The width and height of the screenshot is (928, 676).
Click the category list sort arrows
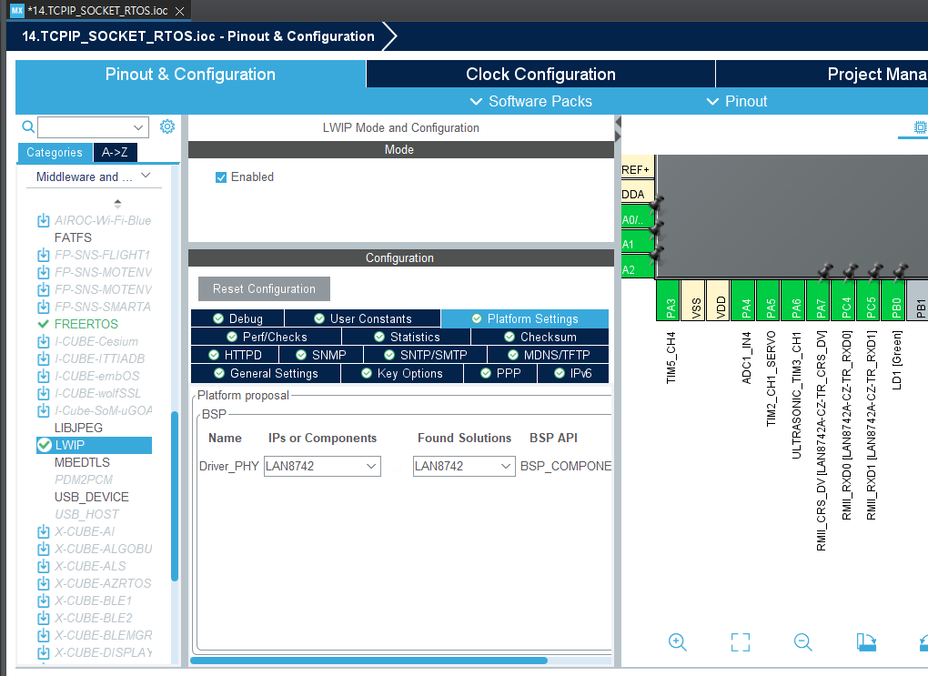117,204
